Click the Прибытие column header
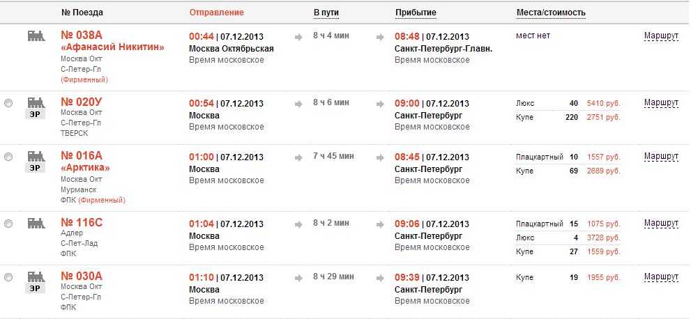 tap(416, 13)
